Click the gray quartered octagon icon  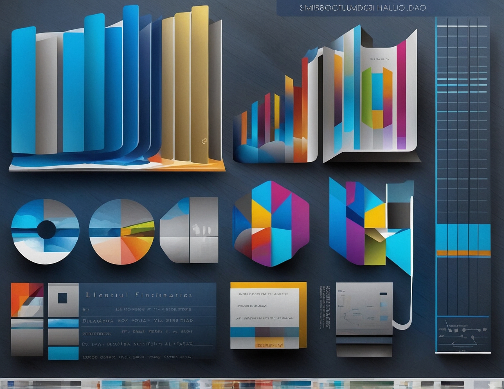[x=189, y=230]
